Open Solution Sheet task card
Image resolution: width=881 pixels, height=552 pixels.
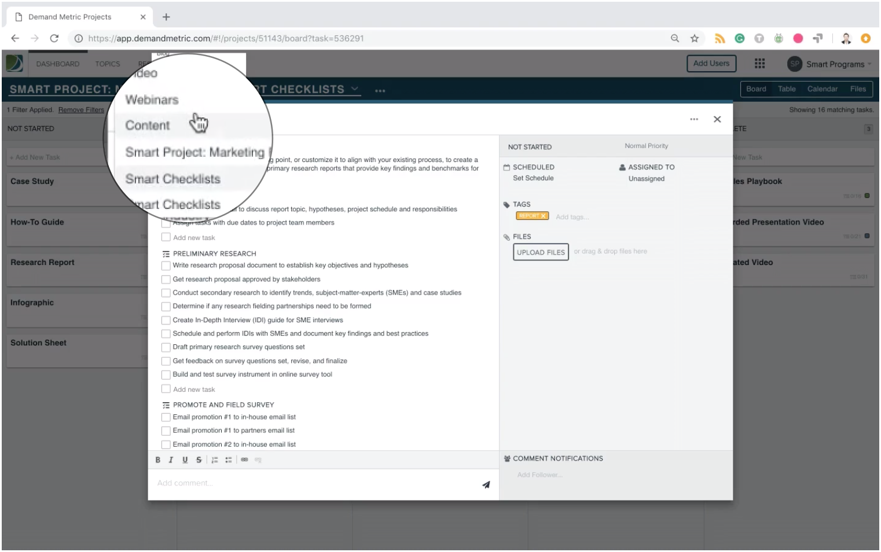(x=78, y=351)
